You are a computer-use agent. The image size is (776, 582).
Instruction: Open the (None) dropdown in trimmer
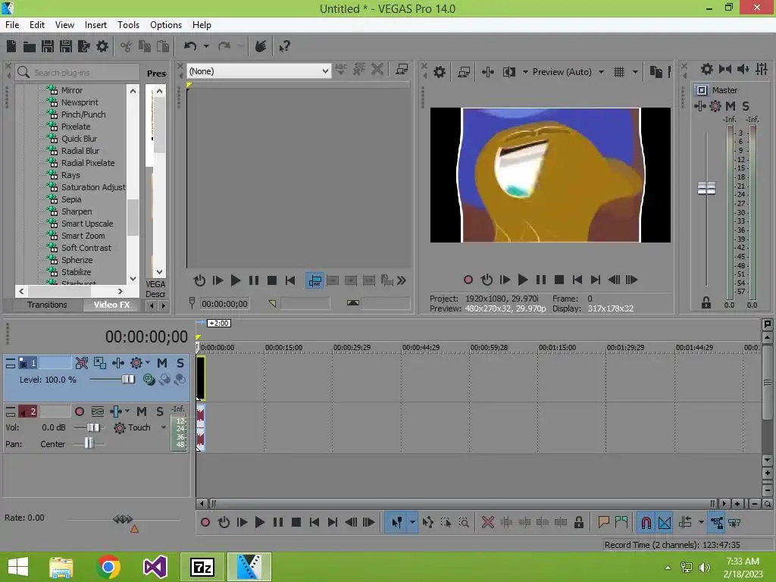tap(259, 71)
